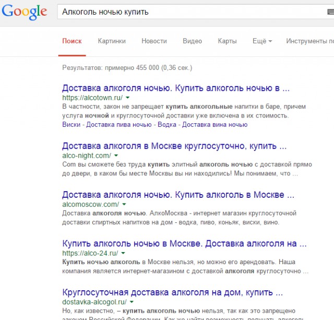Open Инструменты поиска options

click(310, 41)
